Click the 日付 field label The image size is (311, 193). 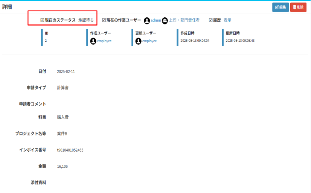click(42, 71)
